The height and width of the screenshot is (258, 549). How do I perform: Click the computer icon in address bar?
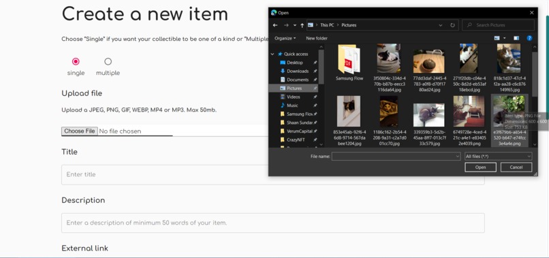coord(310,25)
